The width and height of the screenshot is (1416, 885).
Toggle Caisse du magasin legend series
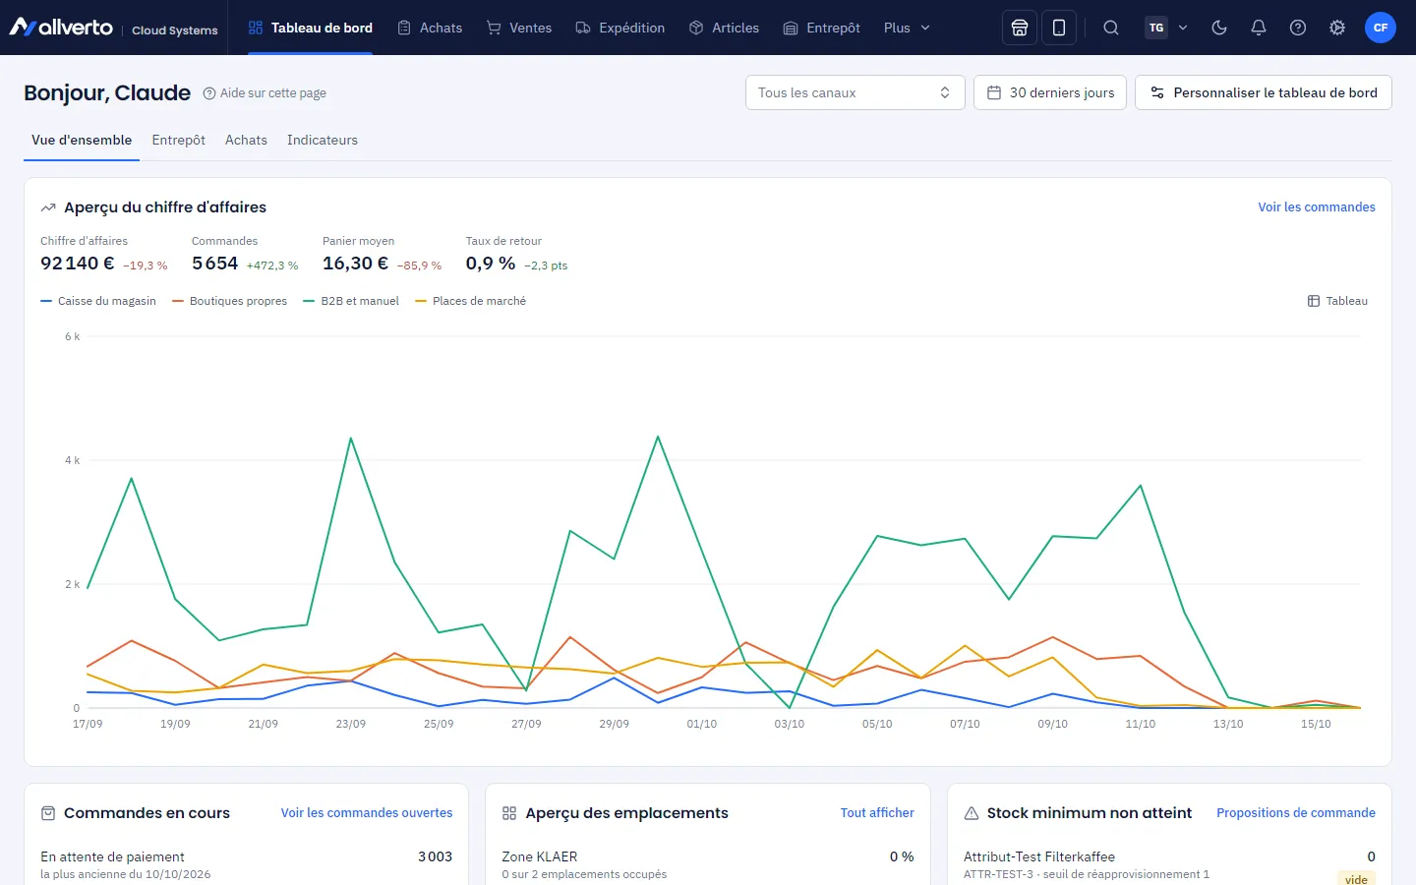click(98, 301)
